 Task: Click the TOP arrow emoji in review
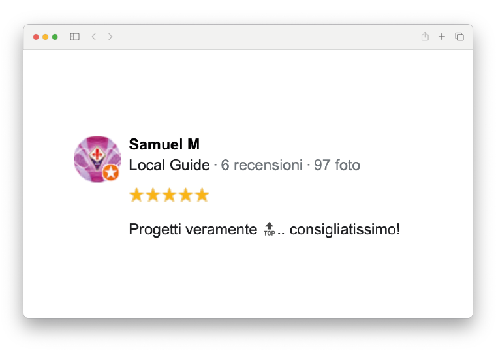269,229
